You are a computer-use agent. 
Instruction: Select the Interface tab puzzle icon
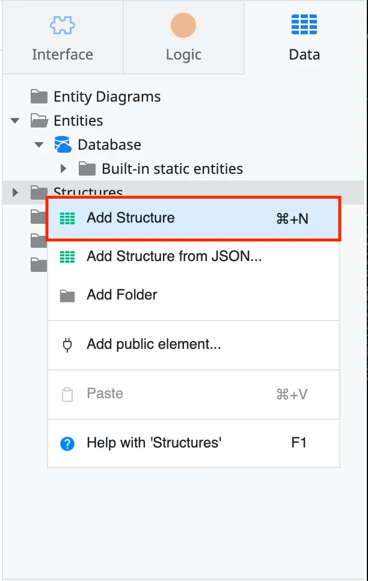[63, 25]
